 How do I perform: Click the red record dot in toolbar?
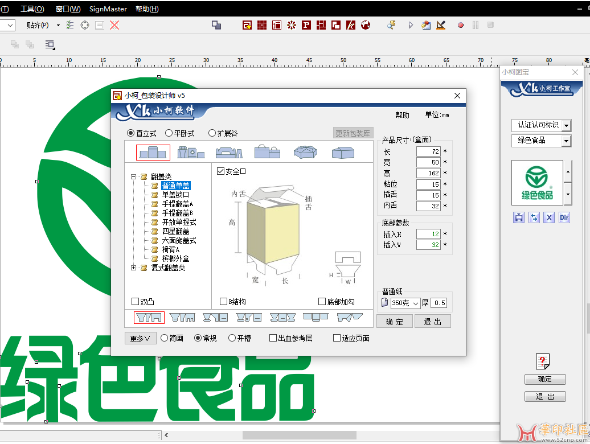pos(461,25)
